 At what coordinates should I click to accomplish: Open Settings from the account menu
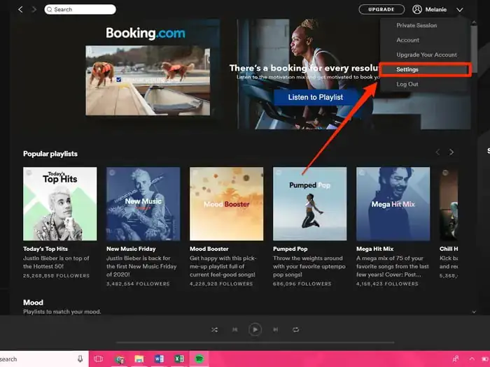[407, 69]
